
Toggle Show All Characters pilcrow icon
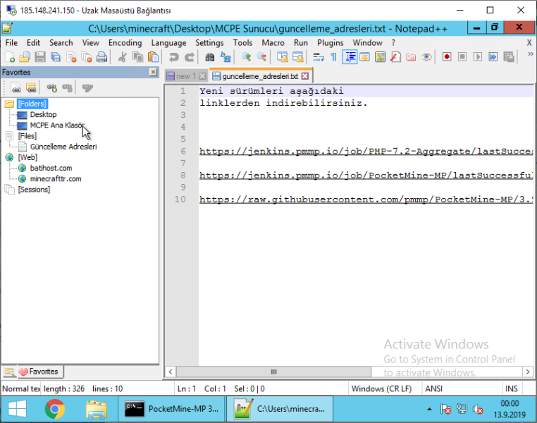[334, 57]
